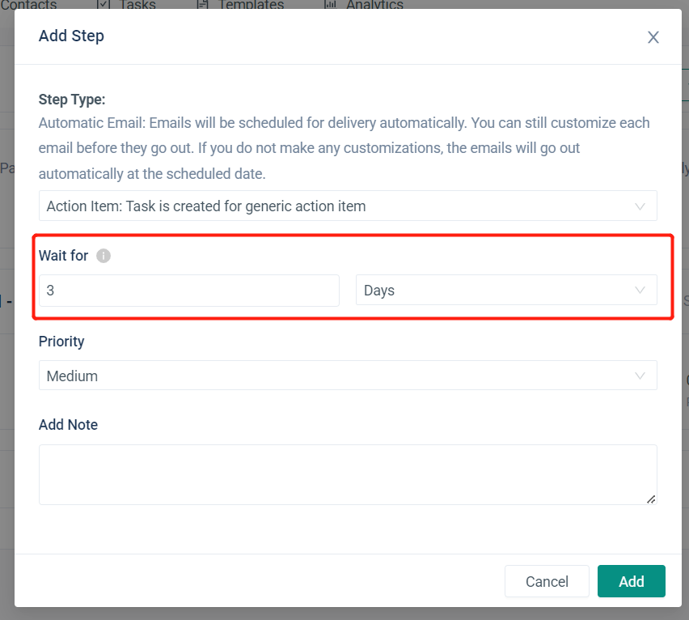Click the note box resize handle
This screenshot has width=689, height=620.
pyautogui.click(x=651, y=499)
